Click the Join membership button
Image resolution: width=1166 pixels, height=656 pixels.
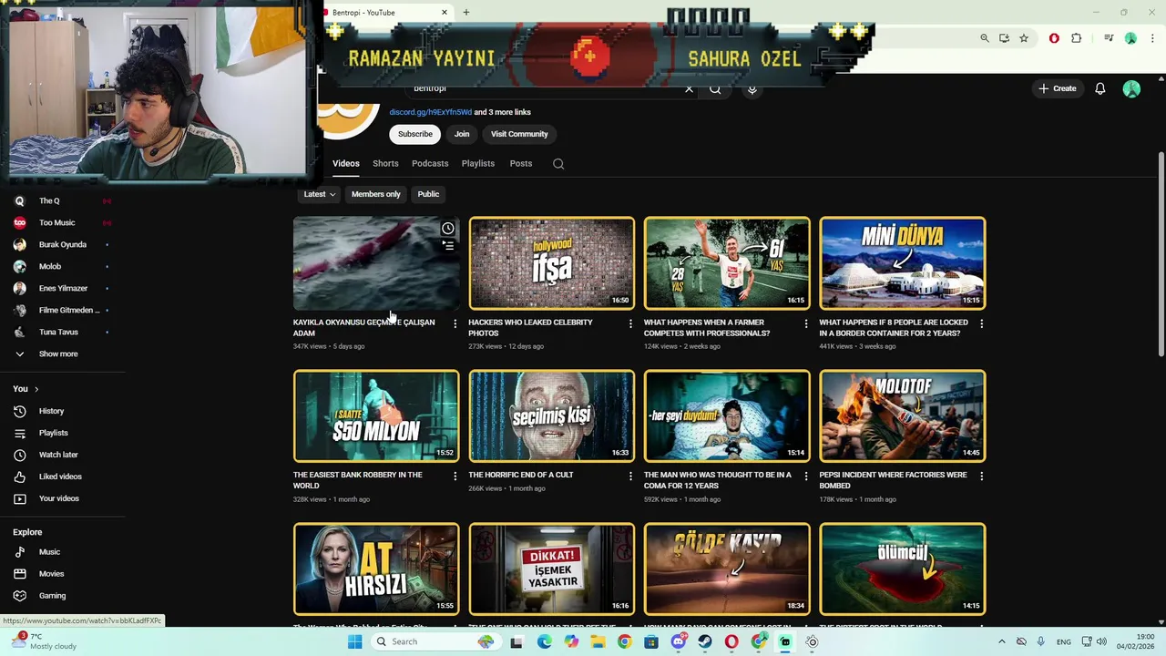(462, 134)
